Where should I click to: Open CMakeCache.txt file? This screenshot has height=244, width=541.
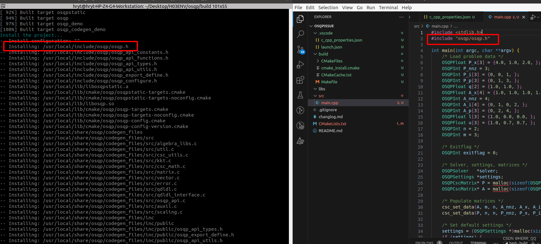(358, 75)
